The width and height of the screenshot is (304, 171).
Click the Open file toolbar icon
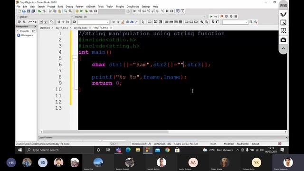[24, 11]
